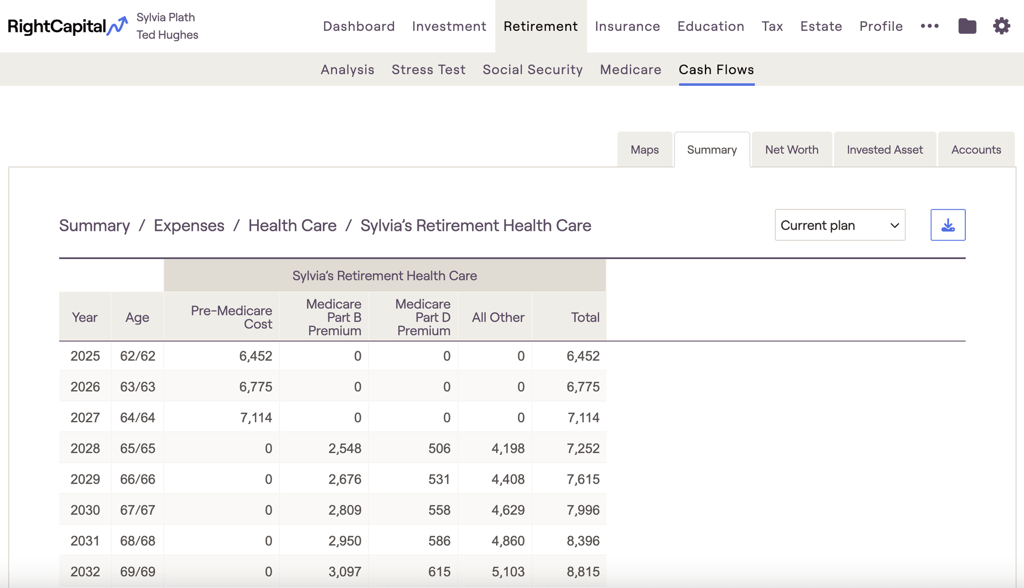The width and height of the screenshot is (1024, 588).
Task: Click the RightCapital logo
Action: (x=67, y=26)
